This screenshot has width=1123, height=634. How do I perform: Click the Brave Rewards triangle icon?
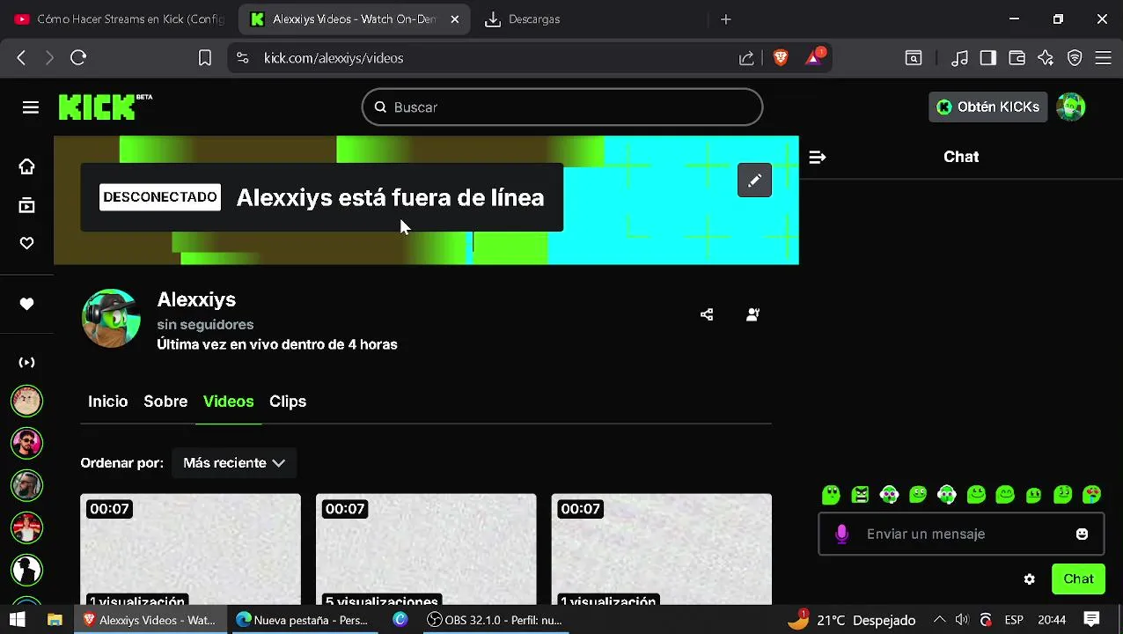pos(815,57)
